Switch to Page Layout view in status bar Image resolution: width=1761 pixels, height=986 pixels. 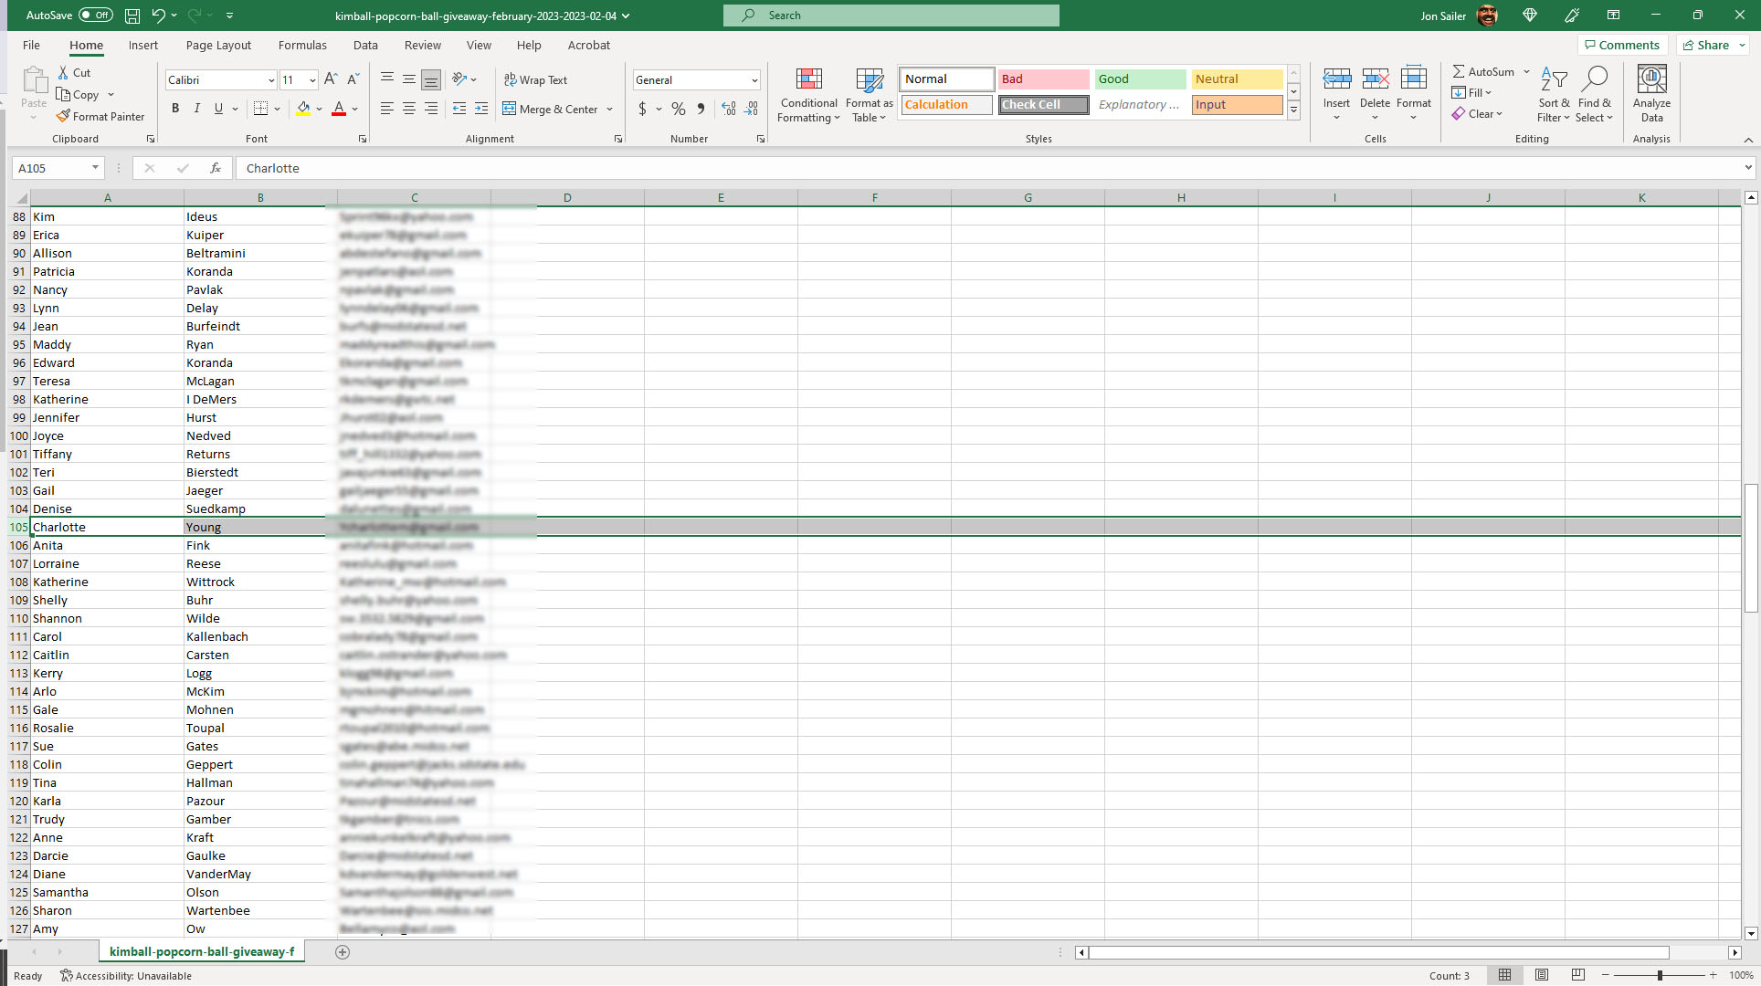[x=1542, y=975]
